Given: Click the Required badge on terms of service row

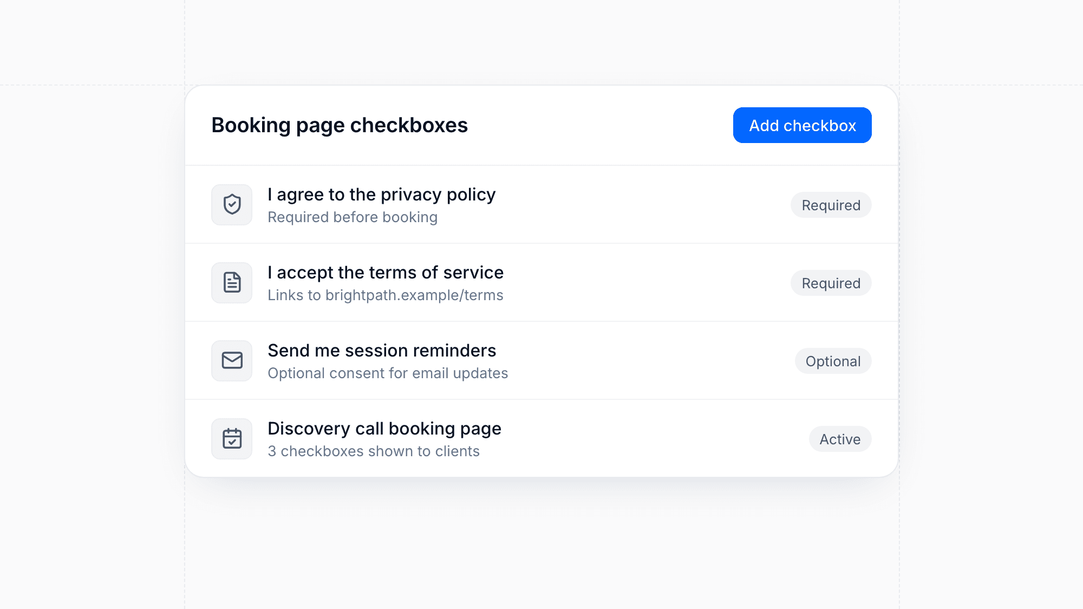Looking at the screenshot, I should click(831, 283).
